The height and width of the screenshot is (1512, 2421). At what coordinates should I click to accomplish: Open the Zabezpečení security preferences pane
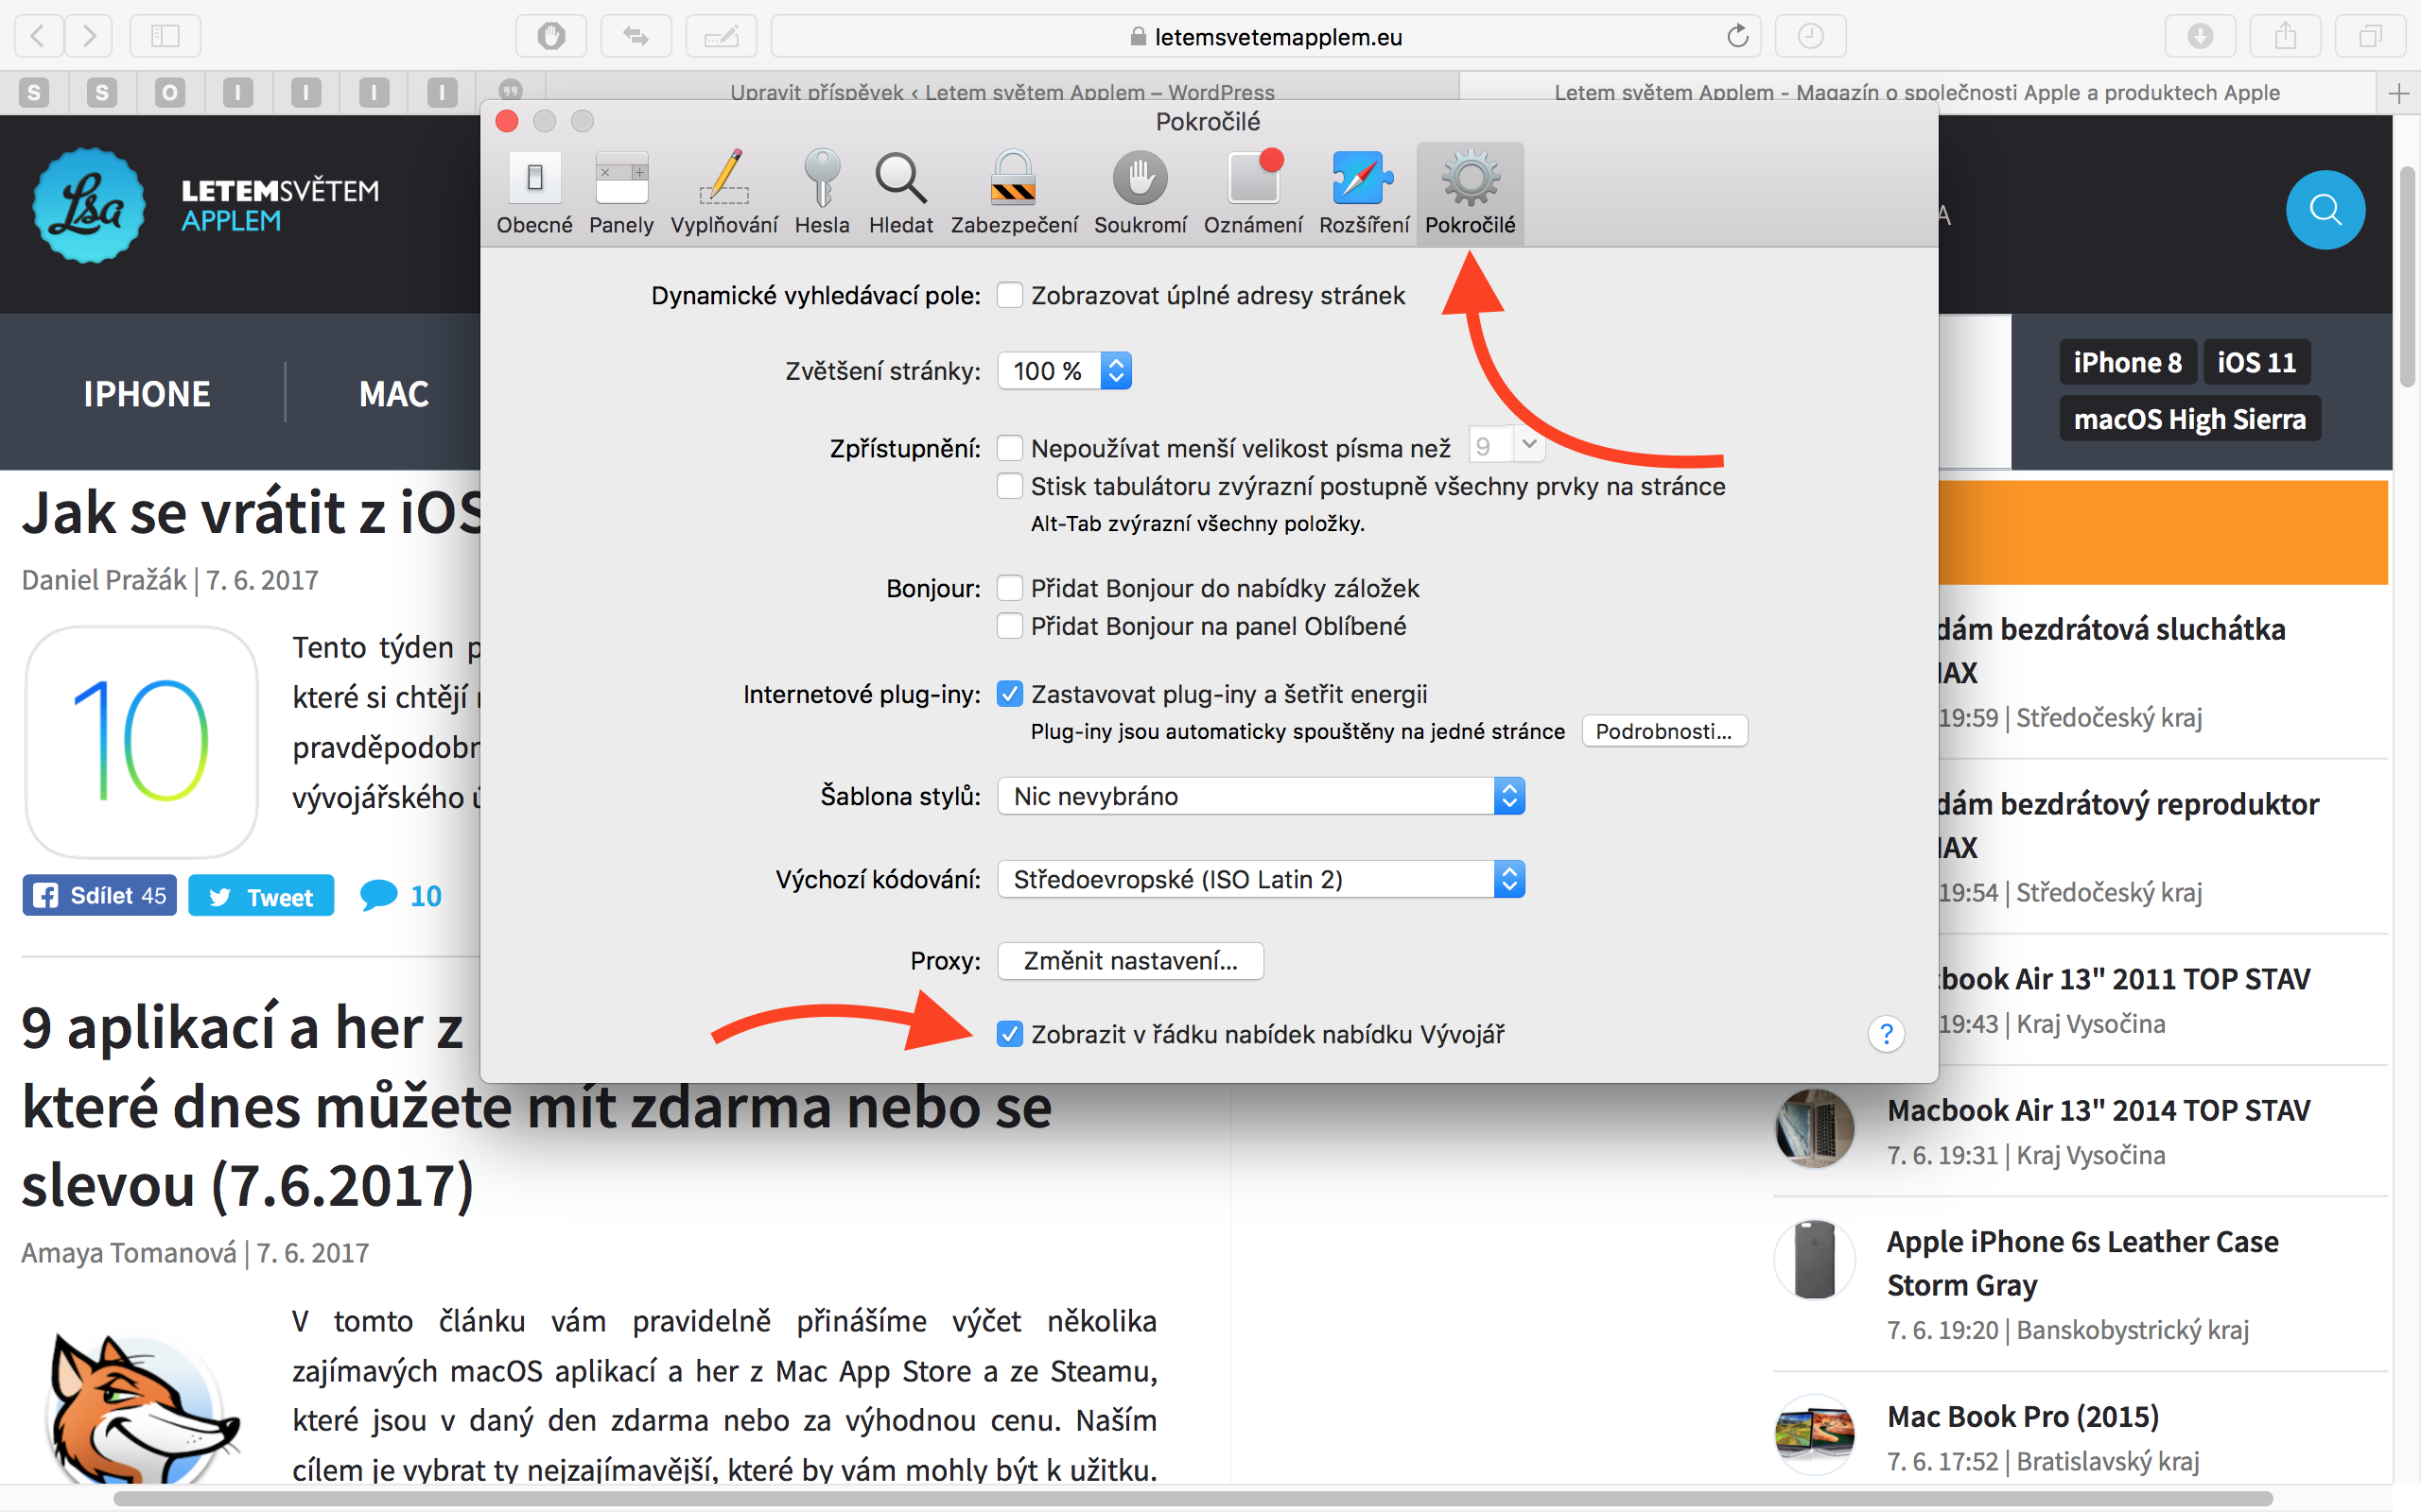pyautogui.click(x=1014, y=192)
